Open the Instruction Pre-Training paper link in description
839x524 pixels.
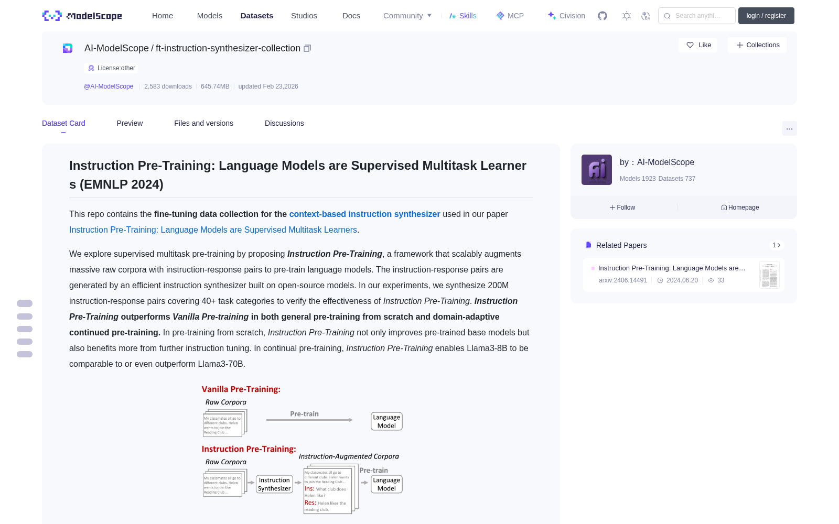(x=213, y=230)
